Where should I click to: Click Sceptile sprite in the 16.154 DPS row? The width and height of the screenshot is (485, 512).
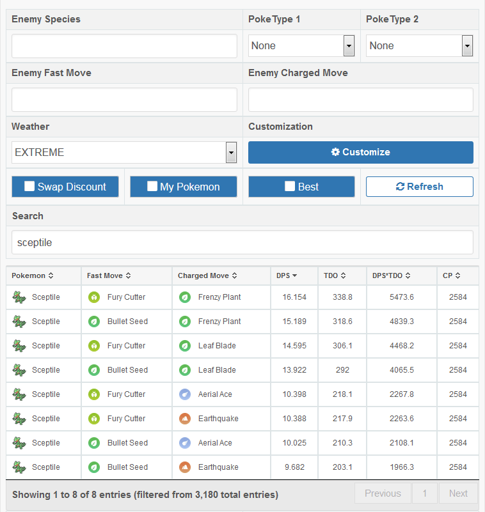click(x=19, y=297)
